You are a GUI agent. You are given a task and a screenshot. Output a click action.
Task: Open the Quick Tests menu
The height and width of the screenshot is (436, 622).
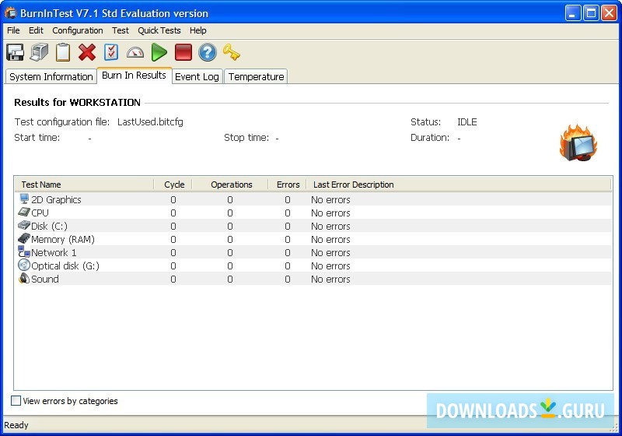click(159, 30)
